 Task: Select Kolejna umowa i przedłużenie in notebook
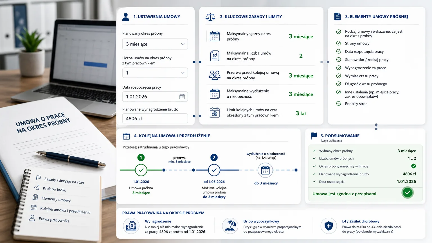point(65,210)
